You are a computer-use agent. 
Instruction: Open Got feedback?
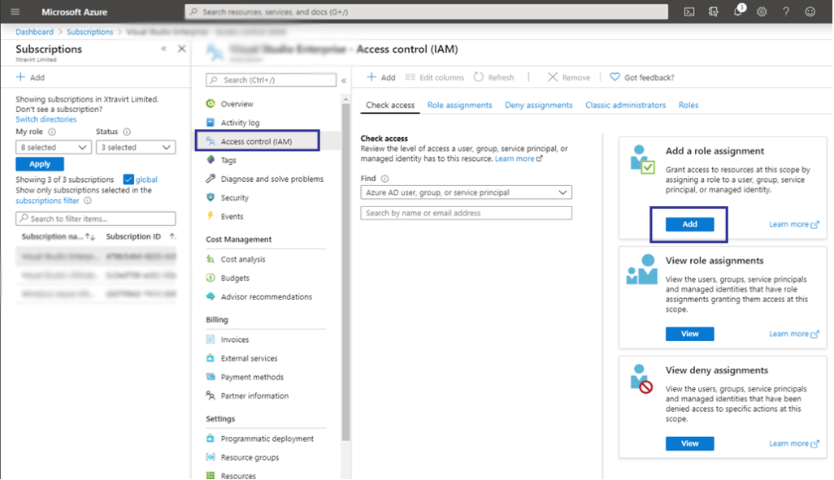642,78
